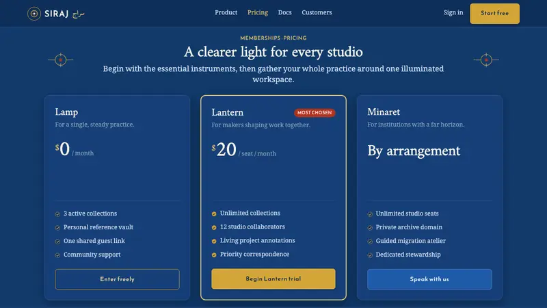The height and width of the screenshot is (308, 547).
Task: Click the check icon beside Priority correspondence
Action: coord(214,255)
